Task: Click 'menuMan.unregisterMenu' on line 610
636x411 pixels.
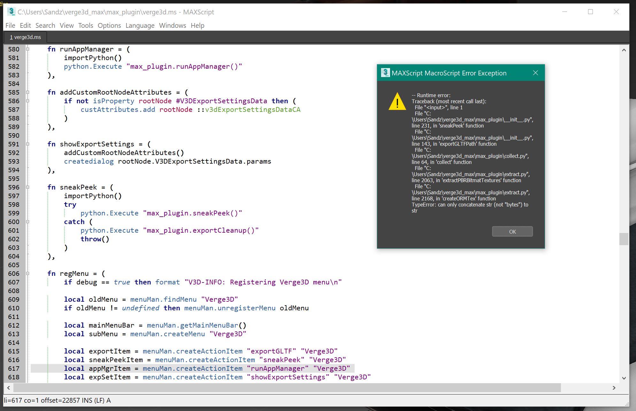Action: coord(230,308)
